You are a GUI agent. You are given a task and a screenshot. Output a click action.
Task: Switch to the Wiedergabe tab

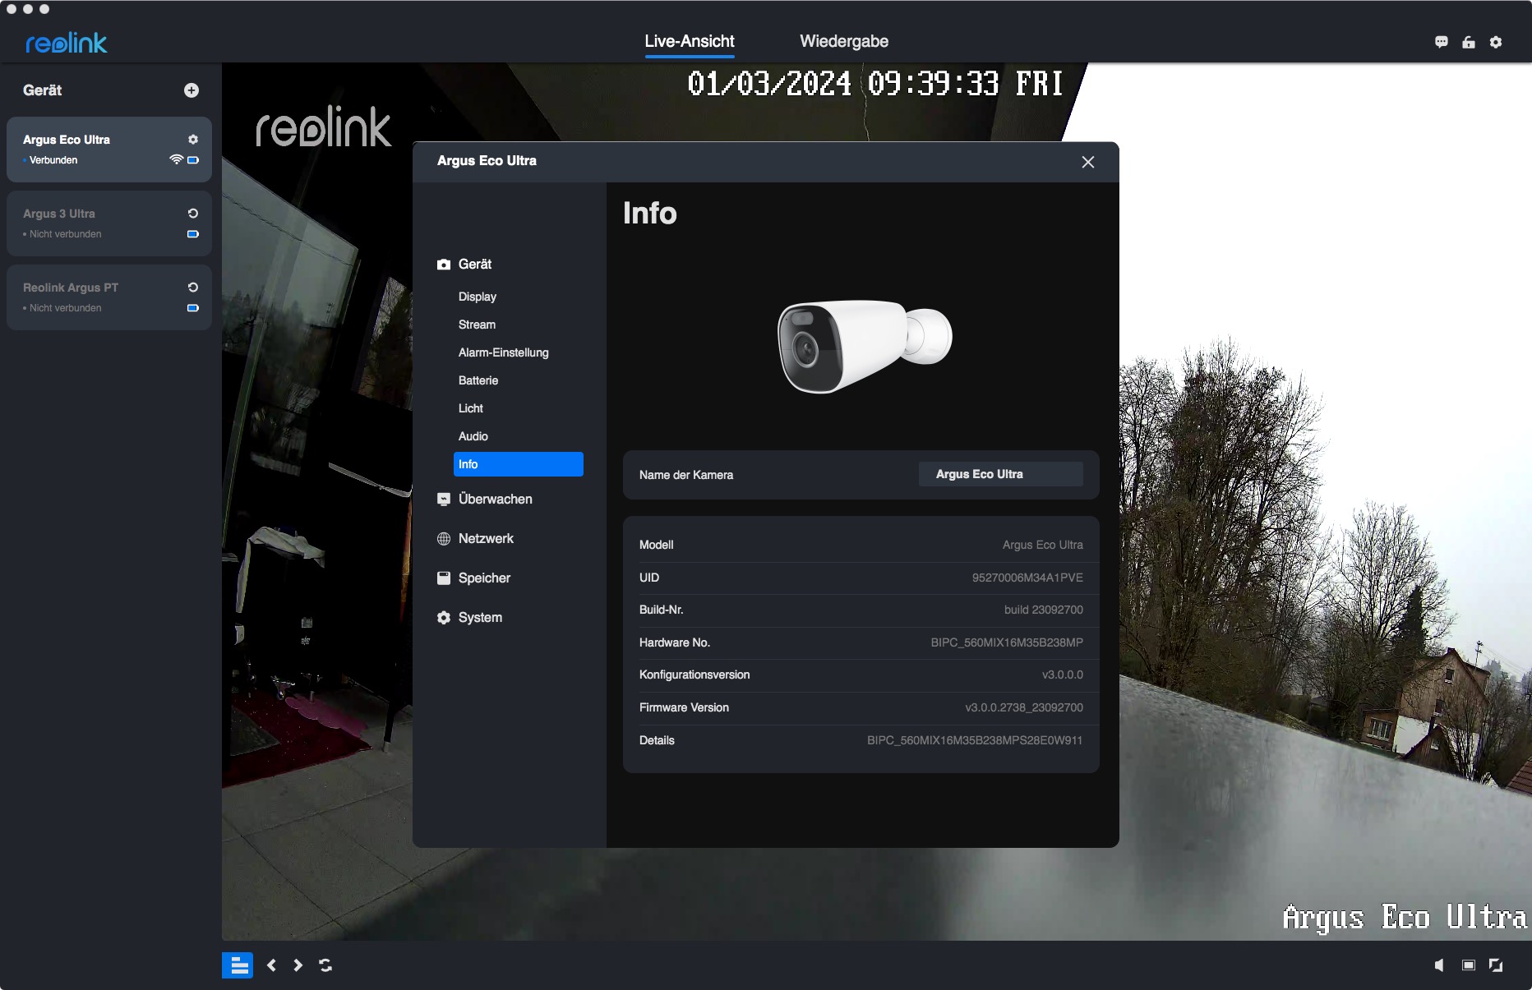pos(844,42)
